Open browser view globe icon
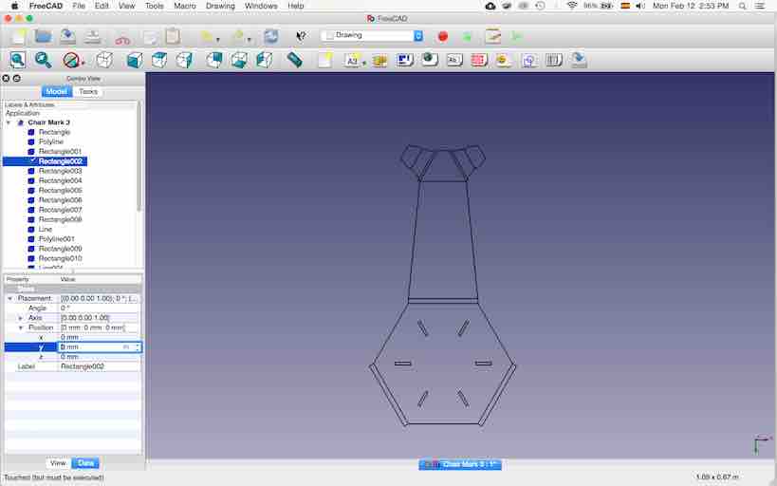 430,60
